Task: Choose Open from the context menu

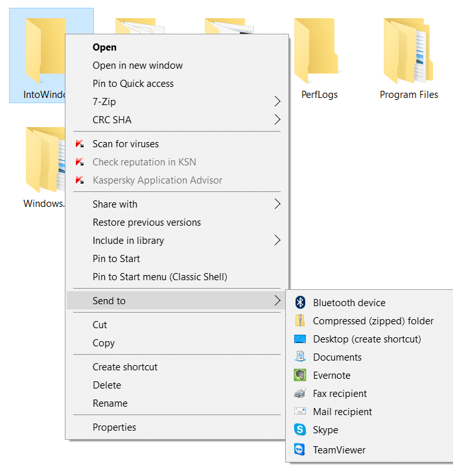Action: (x=177, y=47)
